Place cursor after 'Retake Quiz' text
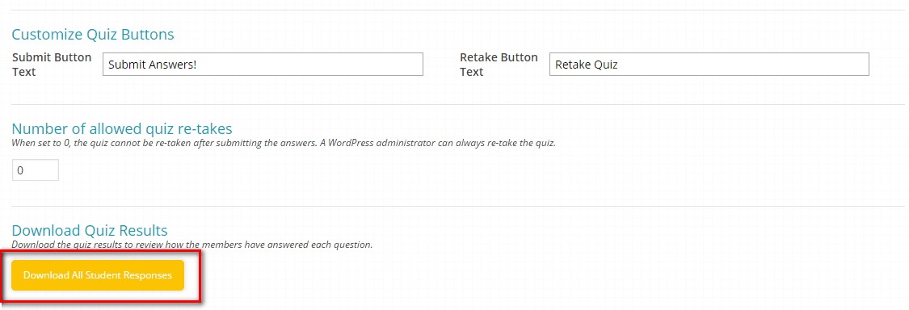The width and height of the screenshot is (909, 310). click(619, 65)
